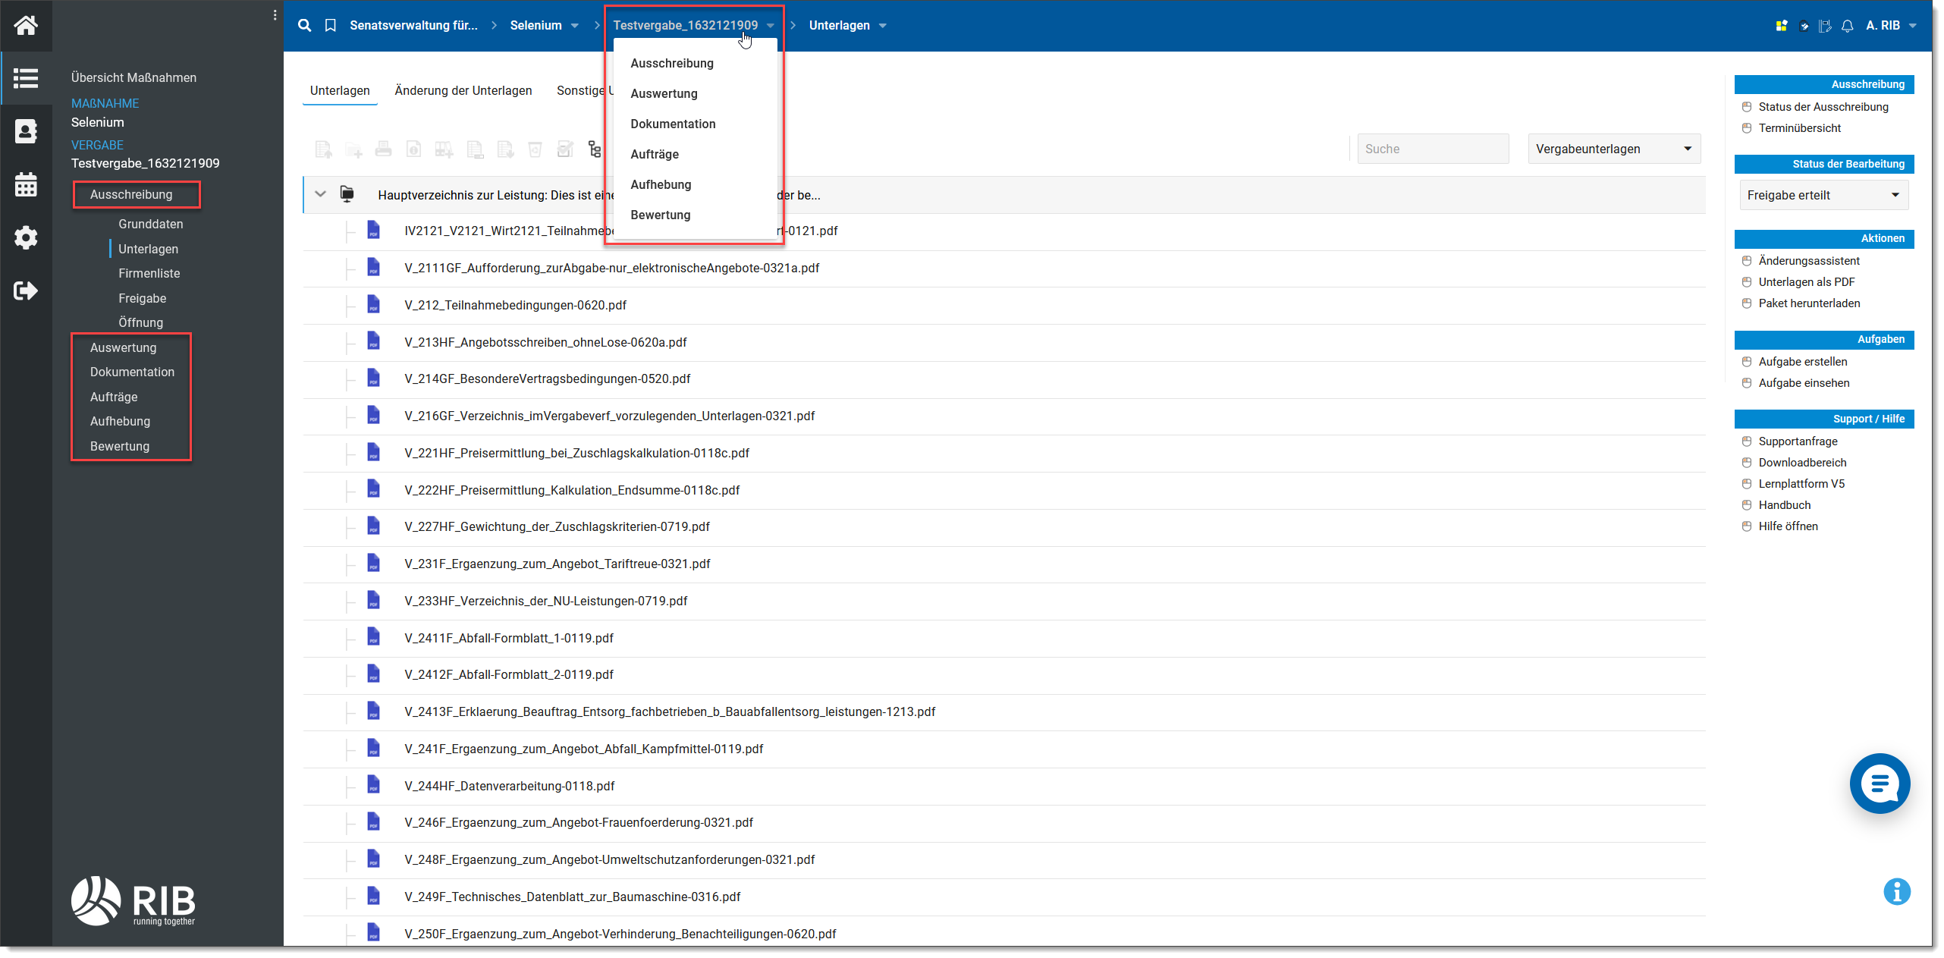The image size is (1944, 958).
Task: Open the three-dot sidebar menu
Action: (x=275, y=15)
